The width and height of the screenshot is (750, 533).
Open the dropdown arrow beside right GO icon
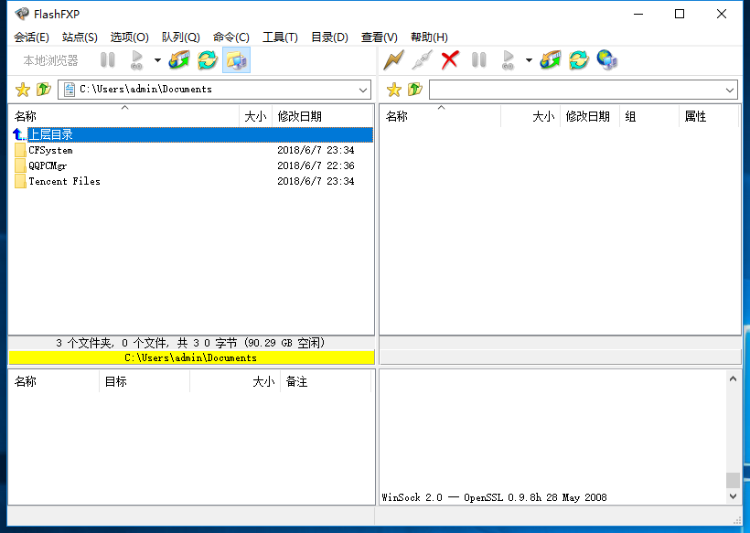point(529,60)
